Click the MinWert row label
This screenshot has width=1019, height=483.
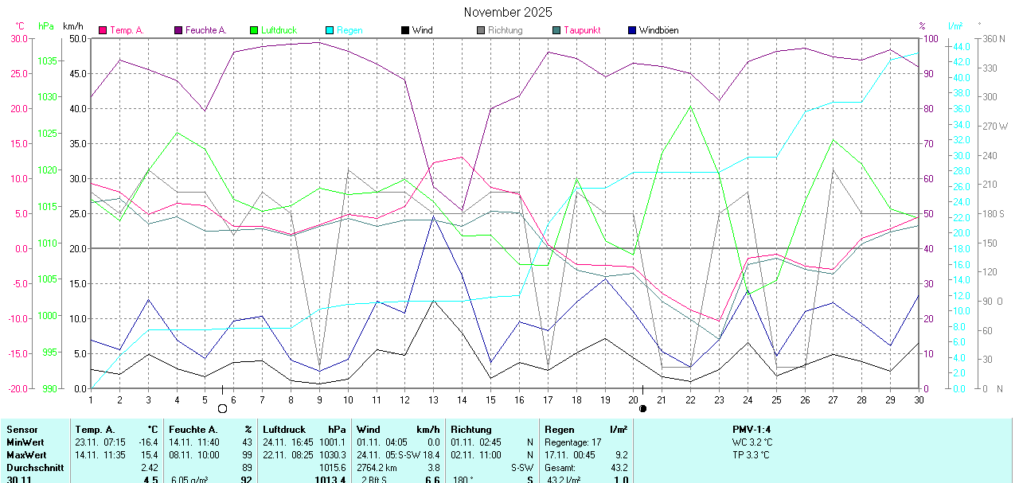click(25, 442)
